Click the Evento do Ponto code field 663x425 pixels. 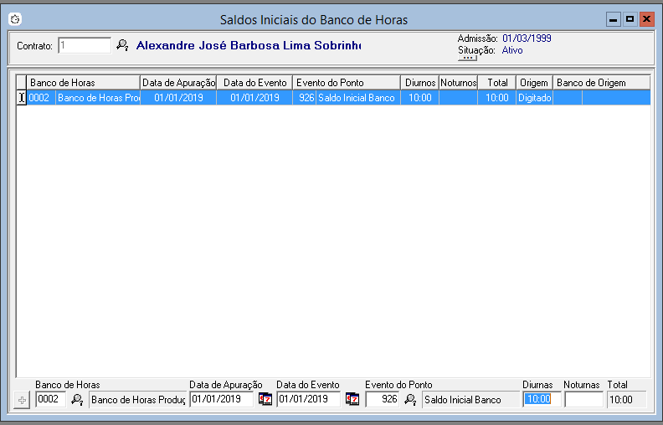tap(382, 400)
